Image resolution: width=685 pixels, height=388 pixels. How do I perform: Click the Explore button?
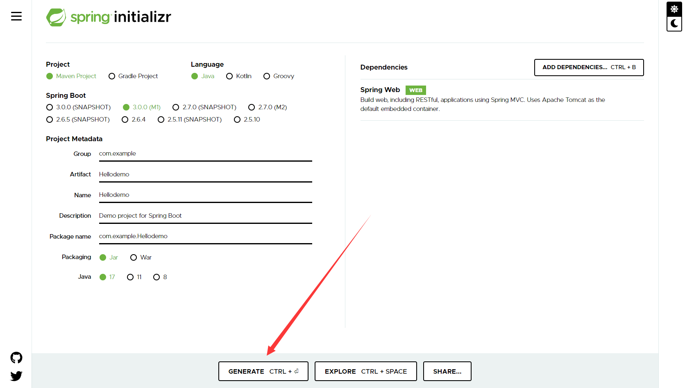pos(366,371)
